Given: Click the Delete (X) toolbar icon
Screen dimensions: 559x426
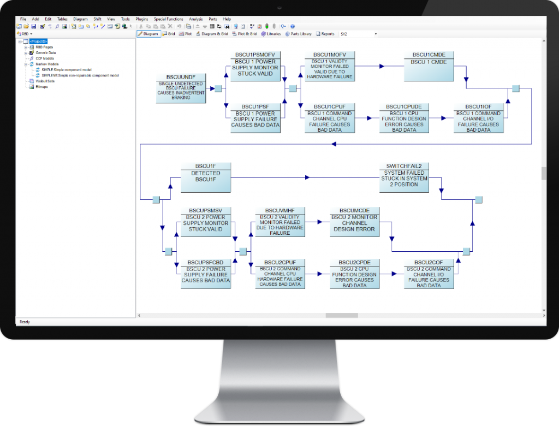Looking at the screenshot, I should click(170, 26).
